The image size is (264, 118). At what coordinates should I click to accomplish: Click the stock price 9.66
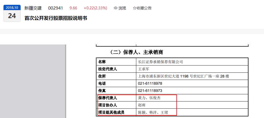point(73,8)
